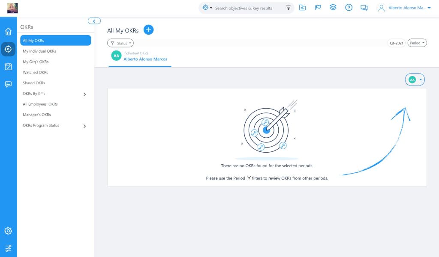Open the settings gear in sidebar
The image size is (439, 257).
pos(8,231)
